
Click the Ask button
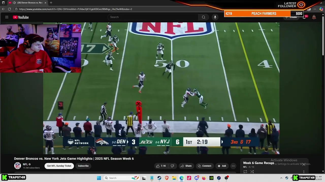point(222,166)
